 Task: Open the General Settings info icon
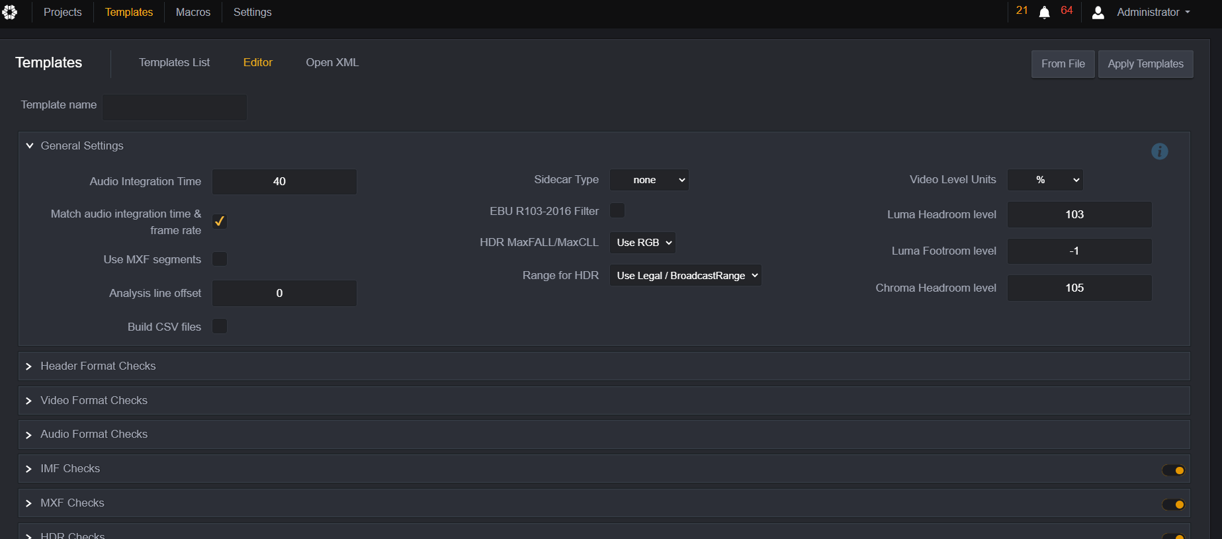pyautogui.click(x=1160, y=151)
